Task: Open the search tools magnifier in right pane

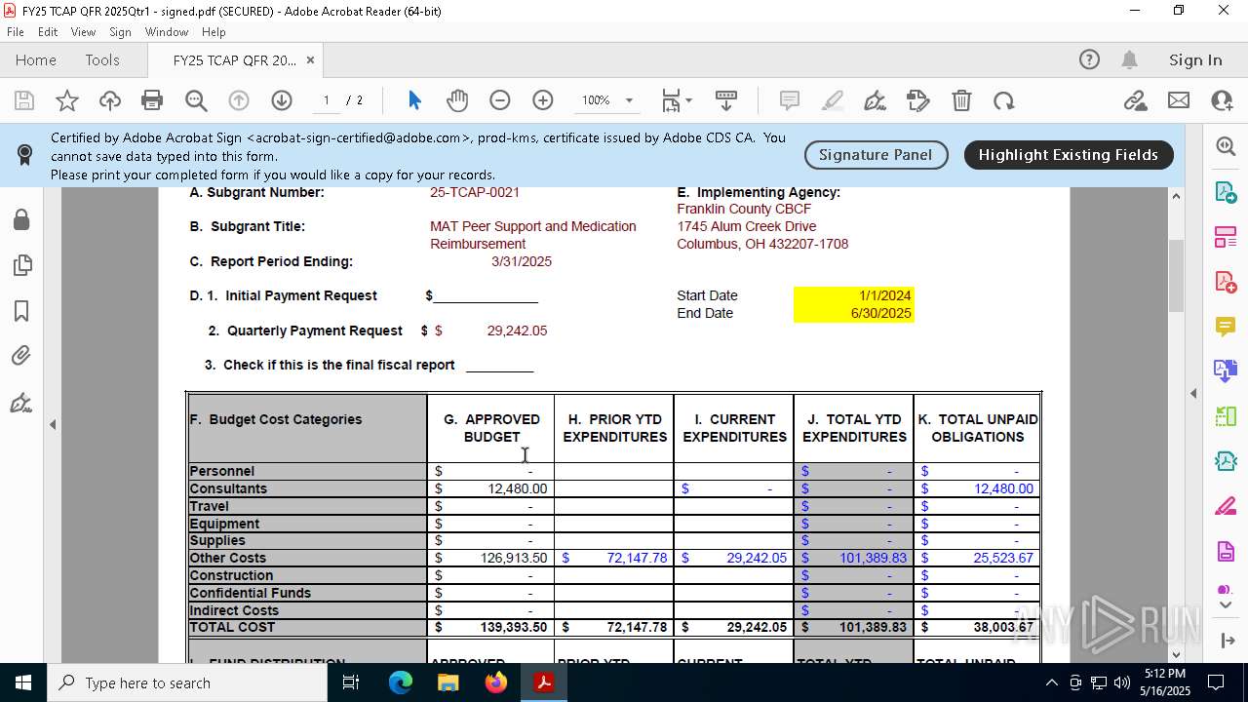Action: pos(1226,146)
